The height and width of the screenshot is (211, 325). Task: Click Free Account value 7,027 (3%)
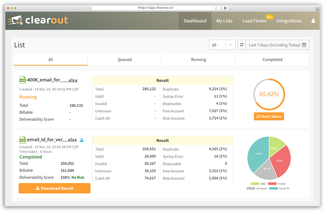(218, 111)
